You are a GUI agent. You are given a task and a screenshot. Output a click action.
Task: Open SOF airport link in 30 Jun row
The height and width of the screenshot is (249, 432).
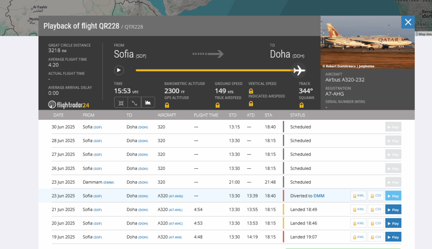(x=97, y=127)
